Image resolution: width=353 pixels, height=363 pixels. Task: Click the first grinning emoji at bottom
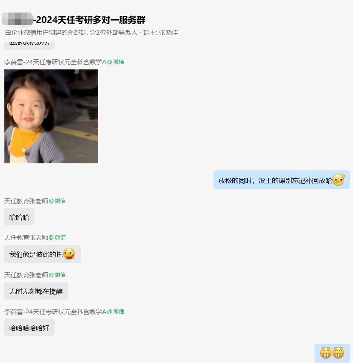(x=326, y=353)
